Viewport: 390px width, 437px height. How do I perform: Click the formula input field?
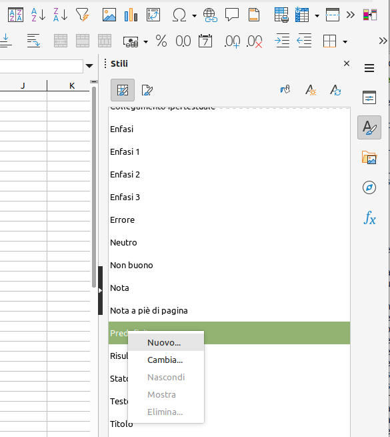point(41,66)
